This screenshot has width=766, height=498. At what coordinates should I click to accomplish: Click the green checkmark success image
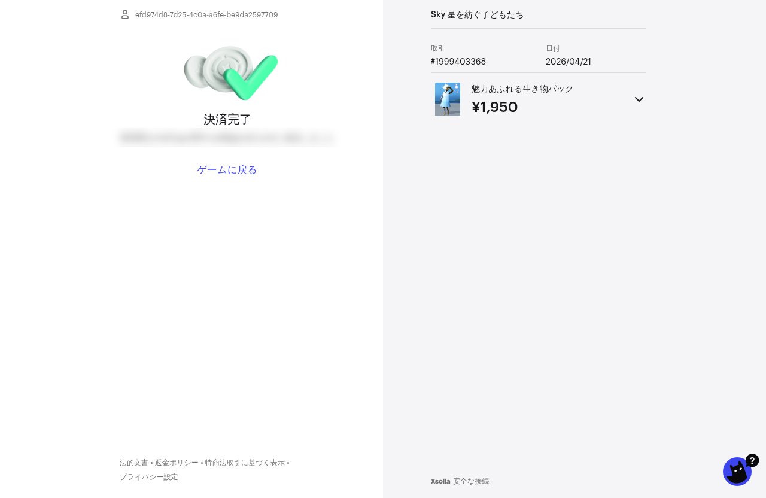(x=231, y=73)
